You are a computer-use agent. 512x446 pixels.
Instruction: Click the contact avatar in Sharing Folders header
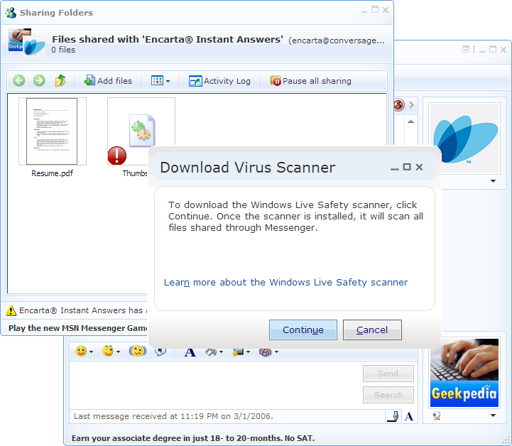27,44
